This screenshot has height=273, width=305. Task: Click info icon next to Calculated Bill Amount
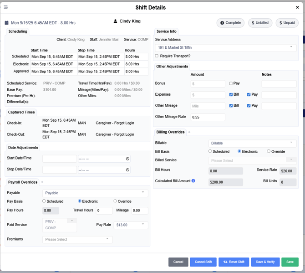[x=193, y=181]
